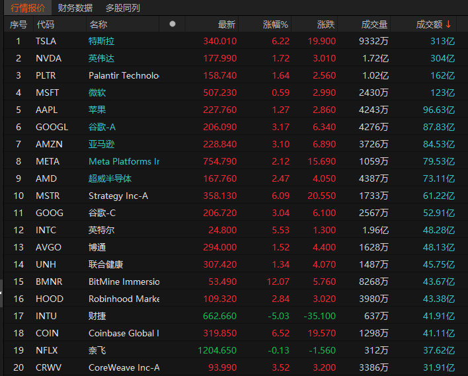The image size is (468, 376).
Task: Sort by 最新 price column
Action: coord(227,24)
